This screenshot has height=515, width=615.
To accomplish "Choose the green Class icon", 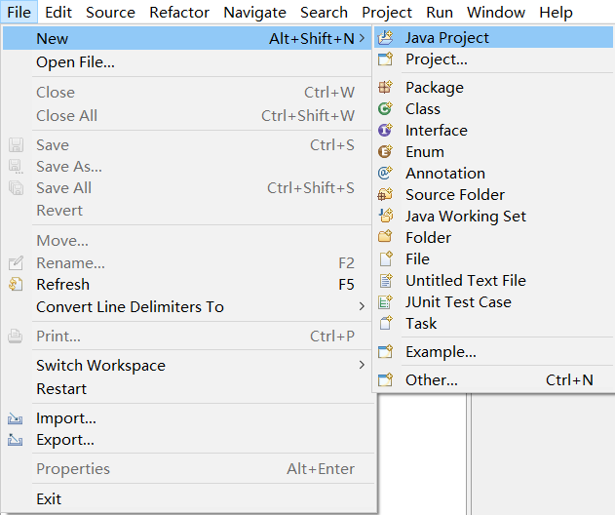I will (x=385, y=108).
